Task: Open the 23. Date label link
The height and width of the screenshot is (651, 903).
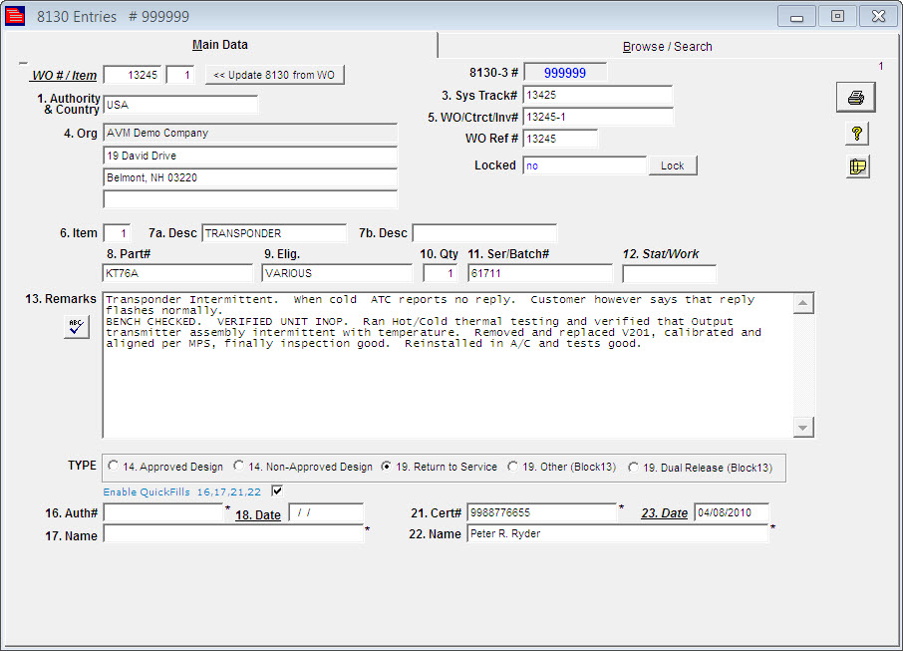Action: pyautogui.click(x=664, y=512)
